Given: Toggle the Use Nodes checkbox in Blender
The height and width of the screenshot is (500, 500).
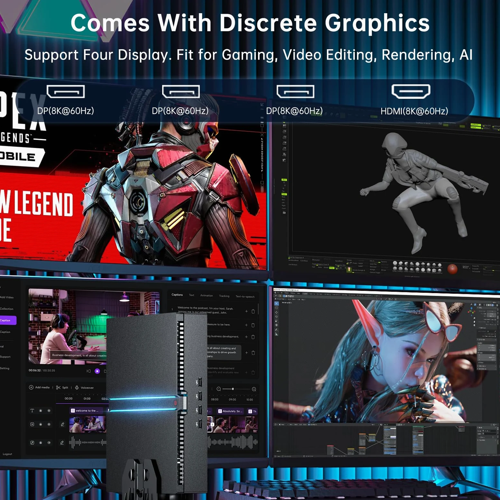Looking at the screenshot, I should 309,424.
